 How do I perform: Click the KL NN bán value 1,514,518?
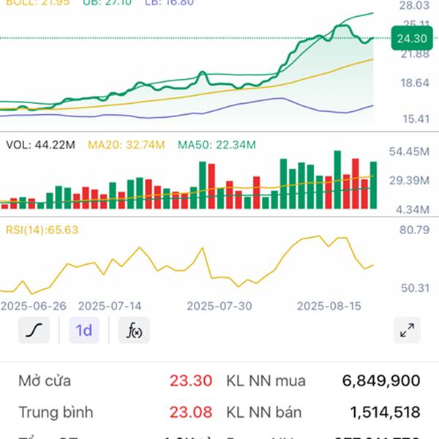point(385,412)
